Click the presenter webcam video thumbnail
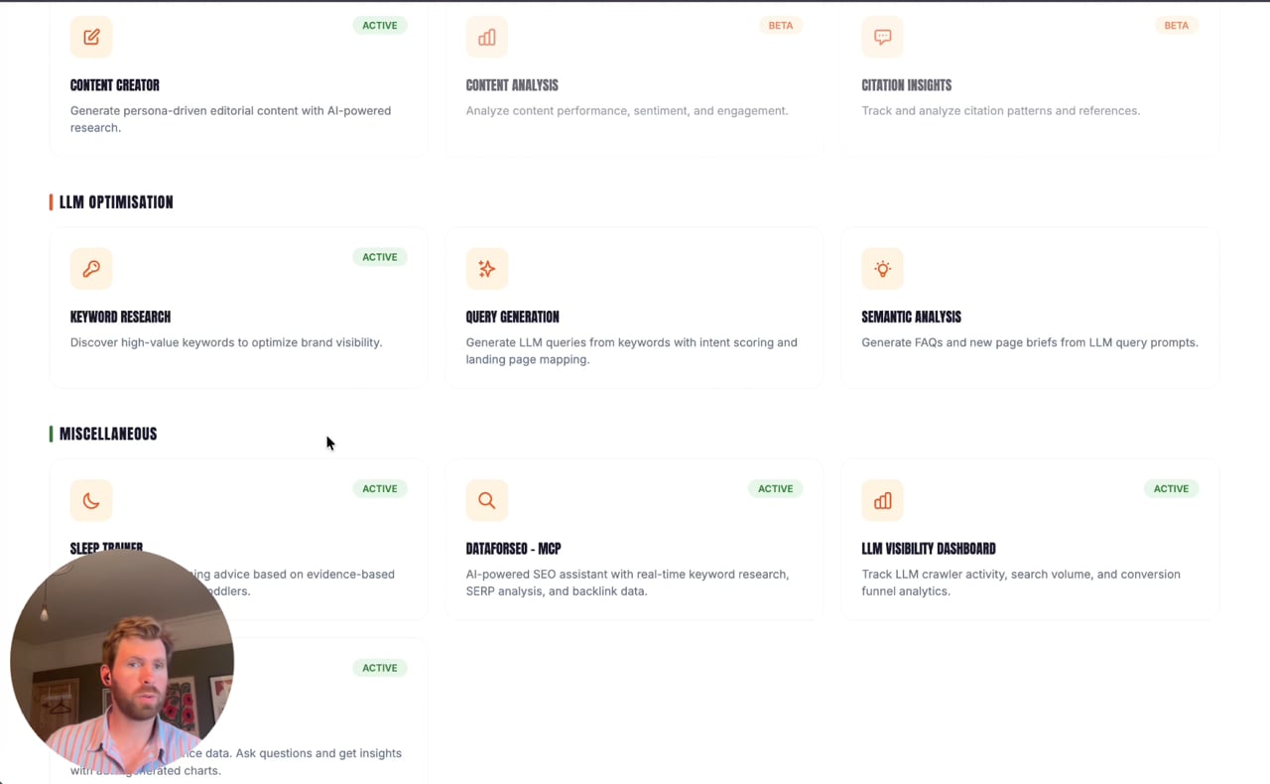 click(122, 662)
